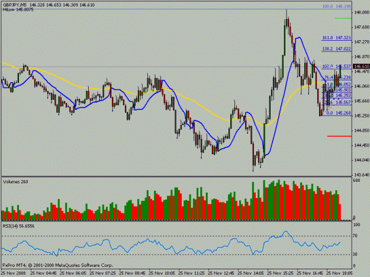
Task: Click price axis value 143.640
Action: point(362,175)
